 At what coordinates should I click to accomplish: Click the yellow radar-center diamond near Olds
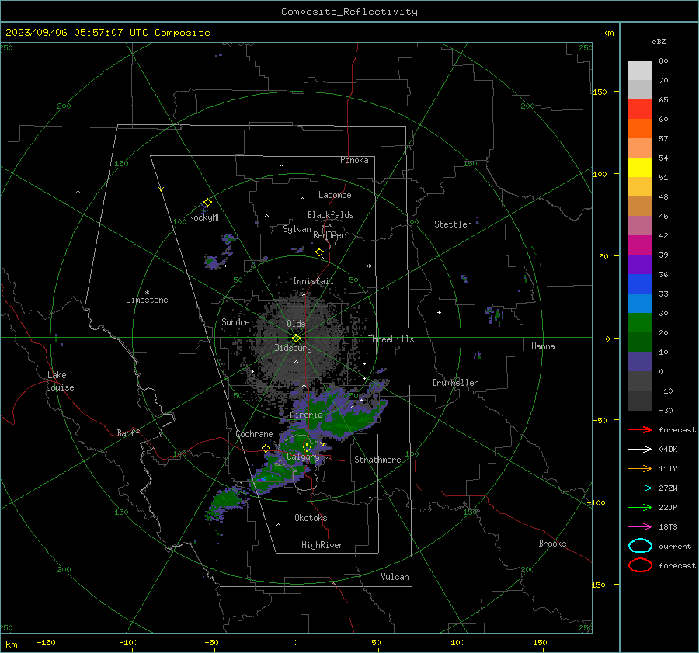point(297,339)
